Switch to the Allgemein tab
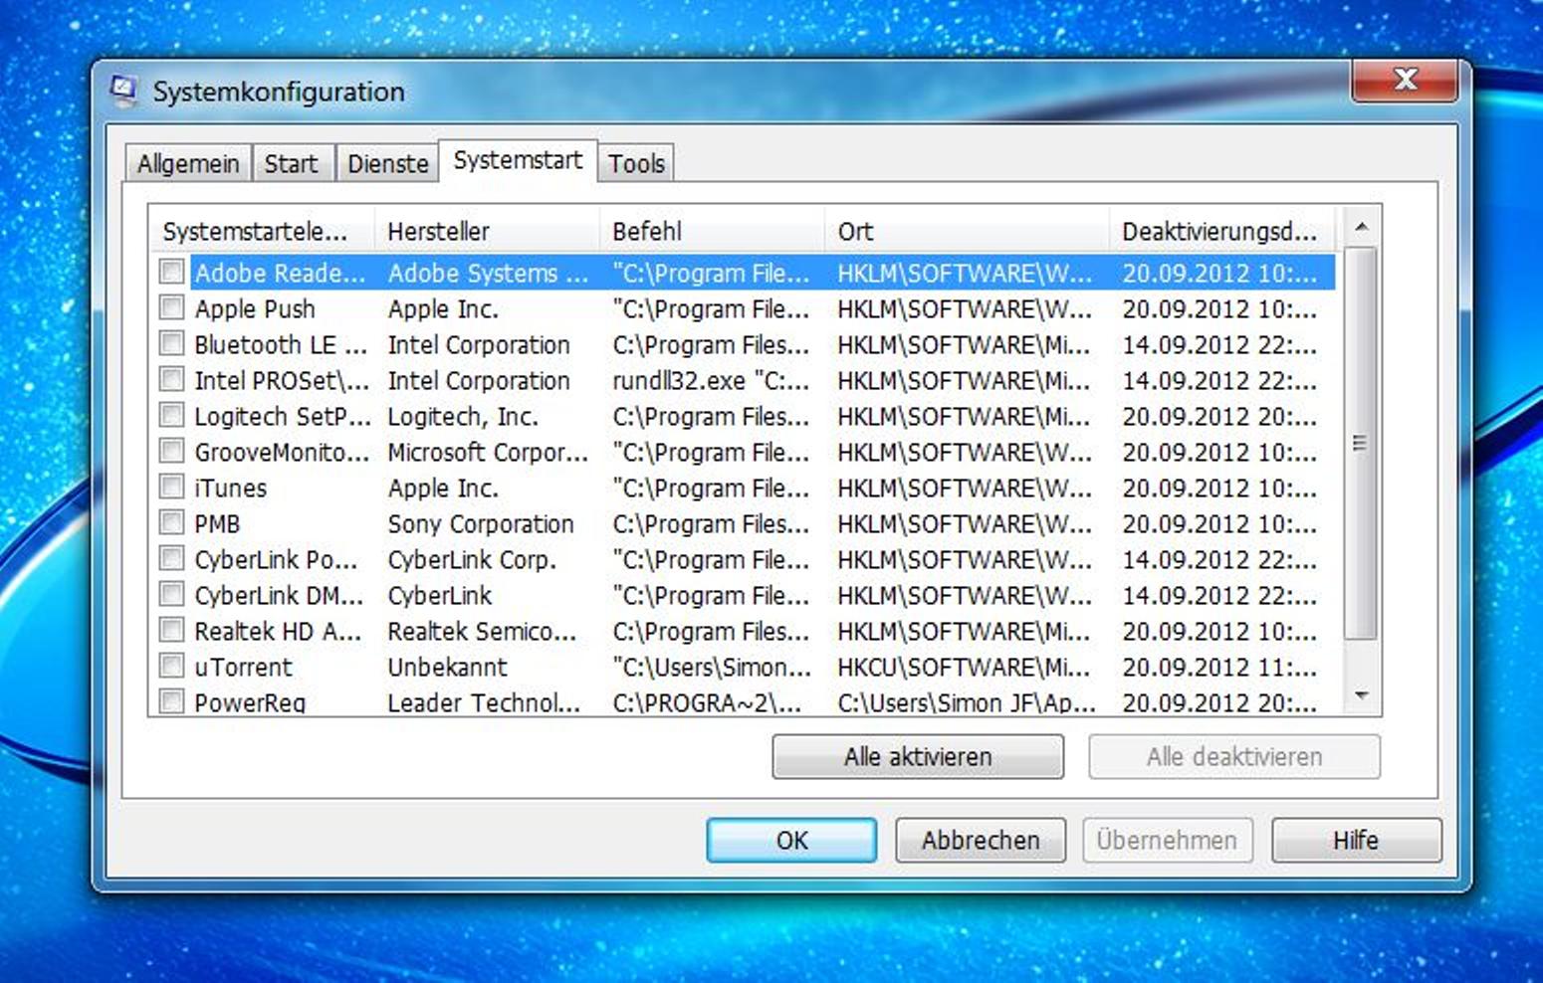Screen dimensions: 1543x983 pyautogui.click(x=188, y=163)
